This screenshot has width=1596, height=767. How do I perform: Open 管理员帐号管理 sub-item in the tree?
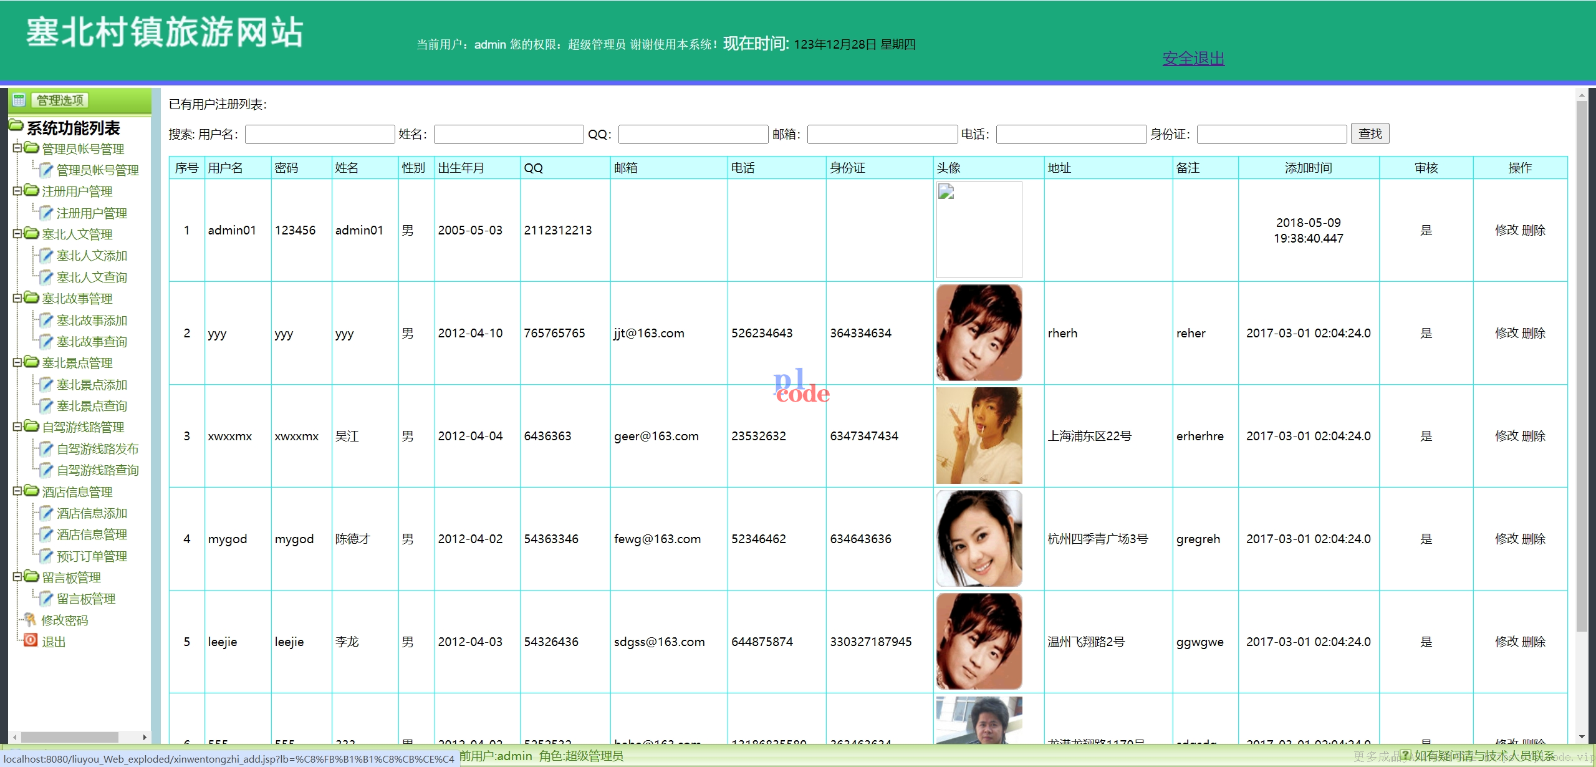tap(98, 170)
